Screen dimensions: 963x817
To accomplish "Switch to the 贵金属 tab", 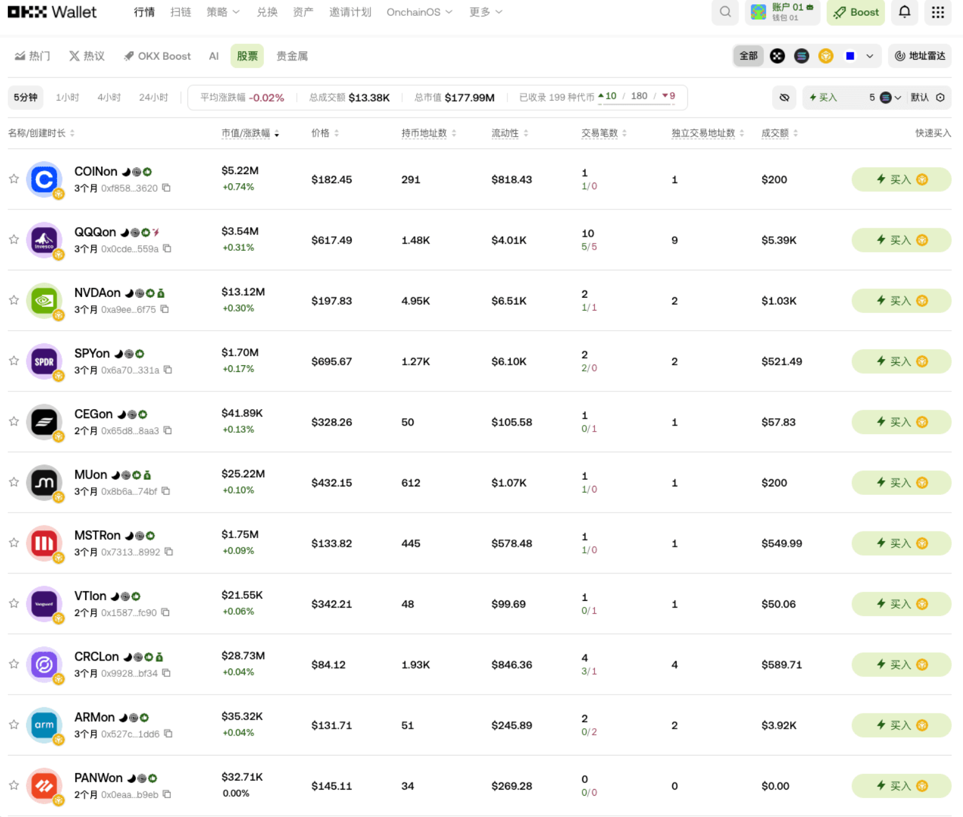I will point(292,56).
